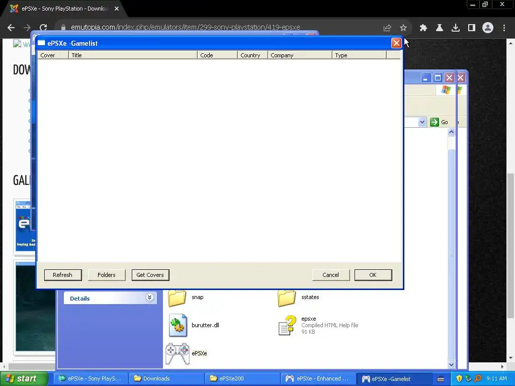Click Explorer scrollbar down arrow
This screenshot has height=386, width=515.
coord(451,364)
